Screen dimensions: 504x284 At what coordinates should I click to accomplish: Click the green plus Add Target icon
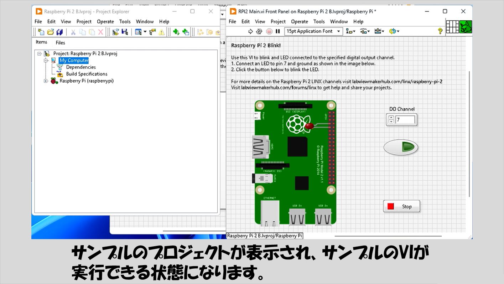pos(176,32)
